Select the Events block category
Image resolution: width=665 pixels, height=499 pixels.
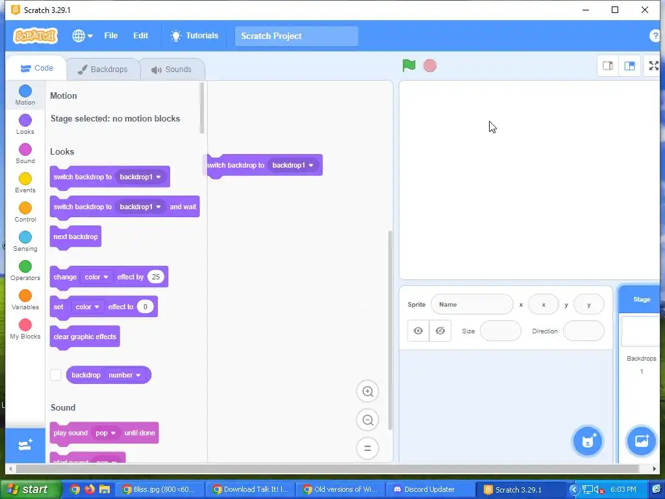pos(25,183)
